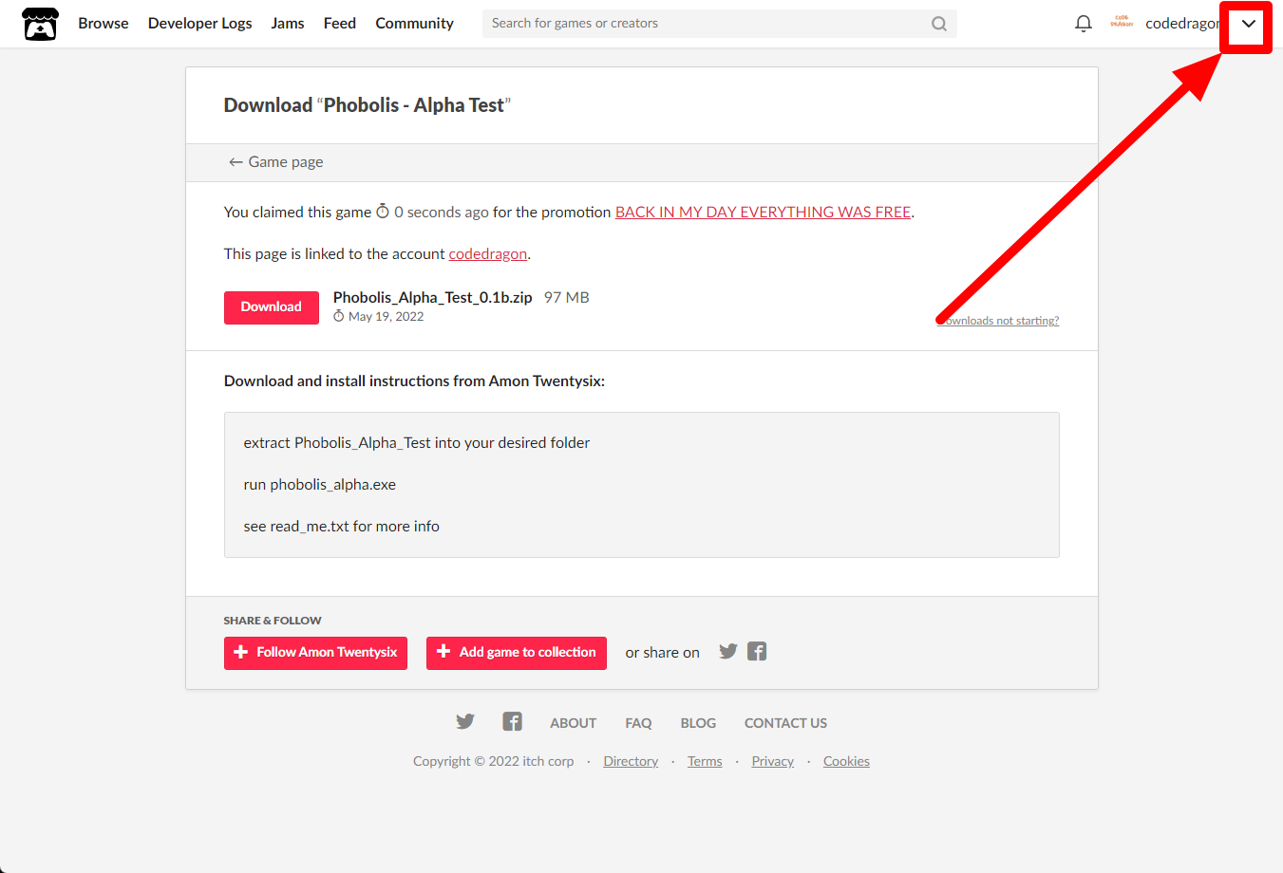1283x873 pixels.
Task: Open the Community page
Action: [415, 24]
